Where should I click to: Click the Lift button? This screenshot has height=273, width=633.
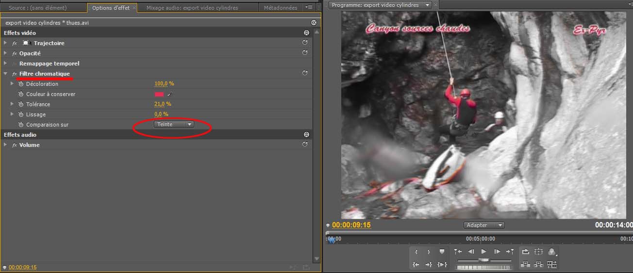pos(525,264)
